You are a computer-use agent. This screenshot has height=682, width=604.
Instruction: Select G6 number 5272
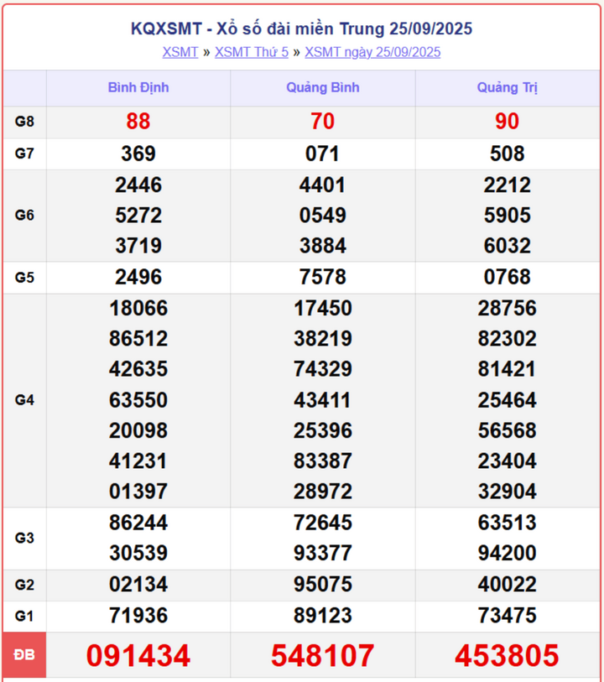[138, 216]
